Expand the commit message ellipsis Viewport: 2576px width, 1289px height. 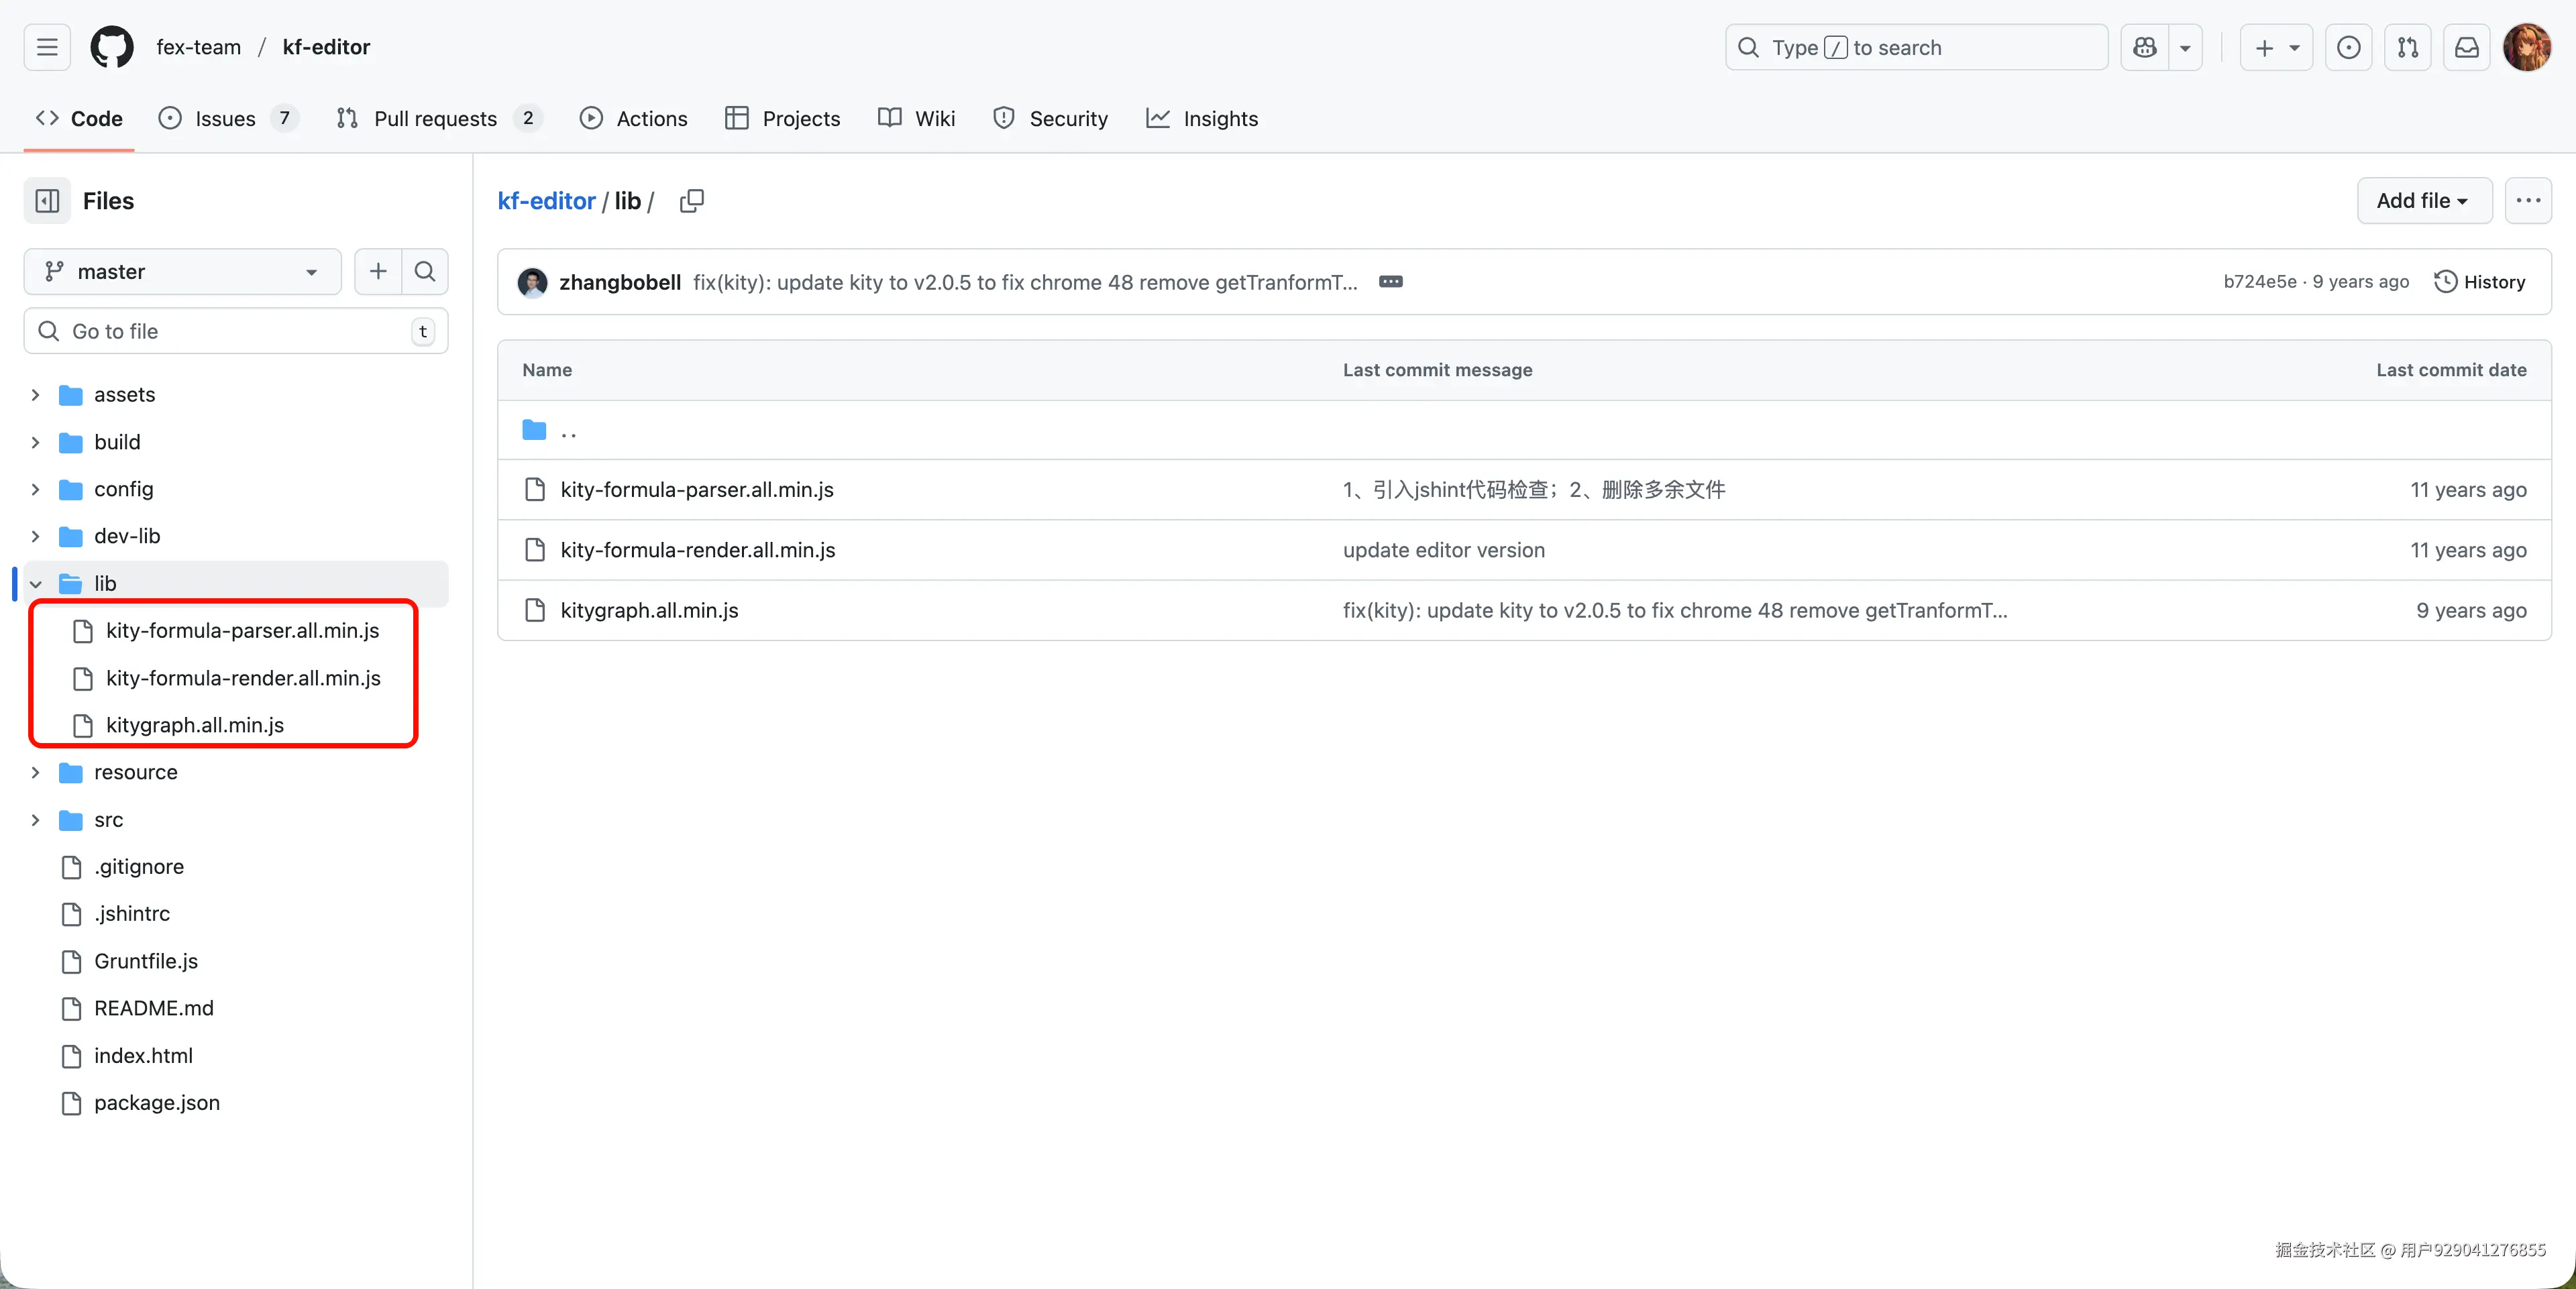coord(1390,282)
